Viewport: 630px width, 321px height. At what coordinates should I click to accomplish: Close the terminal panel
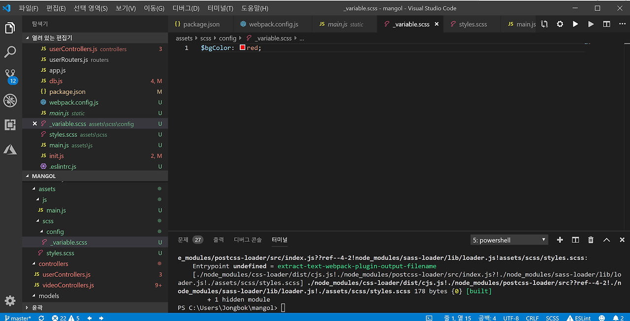tap(622, 240)
